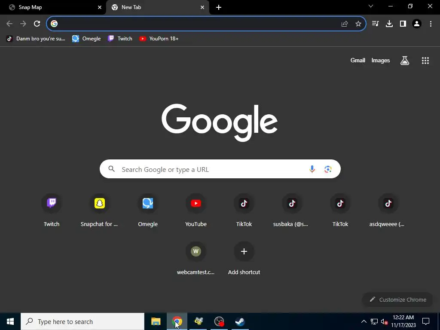Select the New Tab tab
This screenshot has width=440, height=330.
(158, 7)
